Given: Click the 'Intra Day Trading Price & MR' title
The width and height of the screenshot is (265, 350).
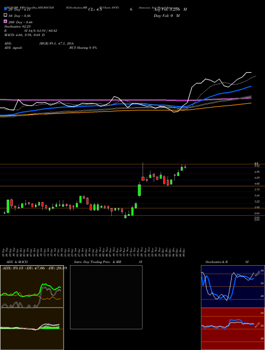Looking at the screenshot, I should (98, 262).
